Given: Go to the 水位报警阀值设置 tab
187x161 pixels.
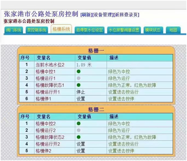Looking at the screenshot, I should [x=124, y=30].
